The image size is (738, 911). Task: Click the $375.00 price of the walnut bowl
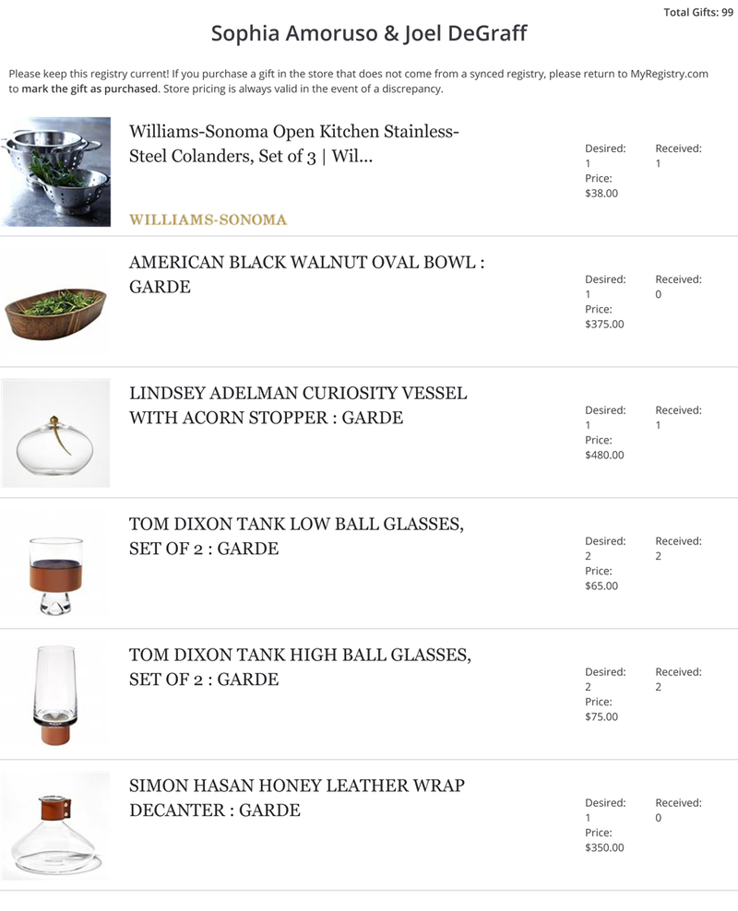pyautogui.click(x=604, y=325)
